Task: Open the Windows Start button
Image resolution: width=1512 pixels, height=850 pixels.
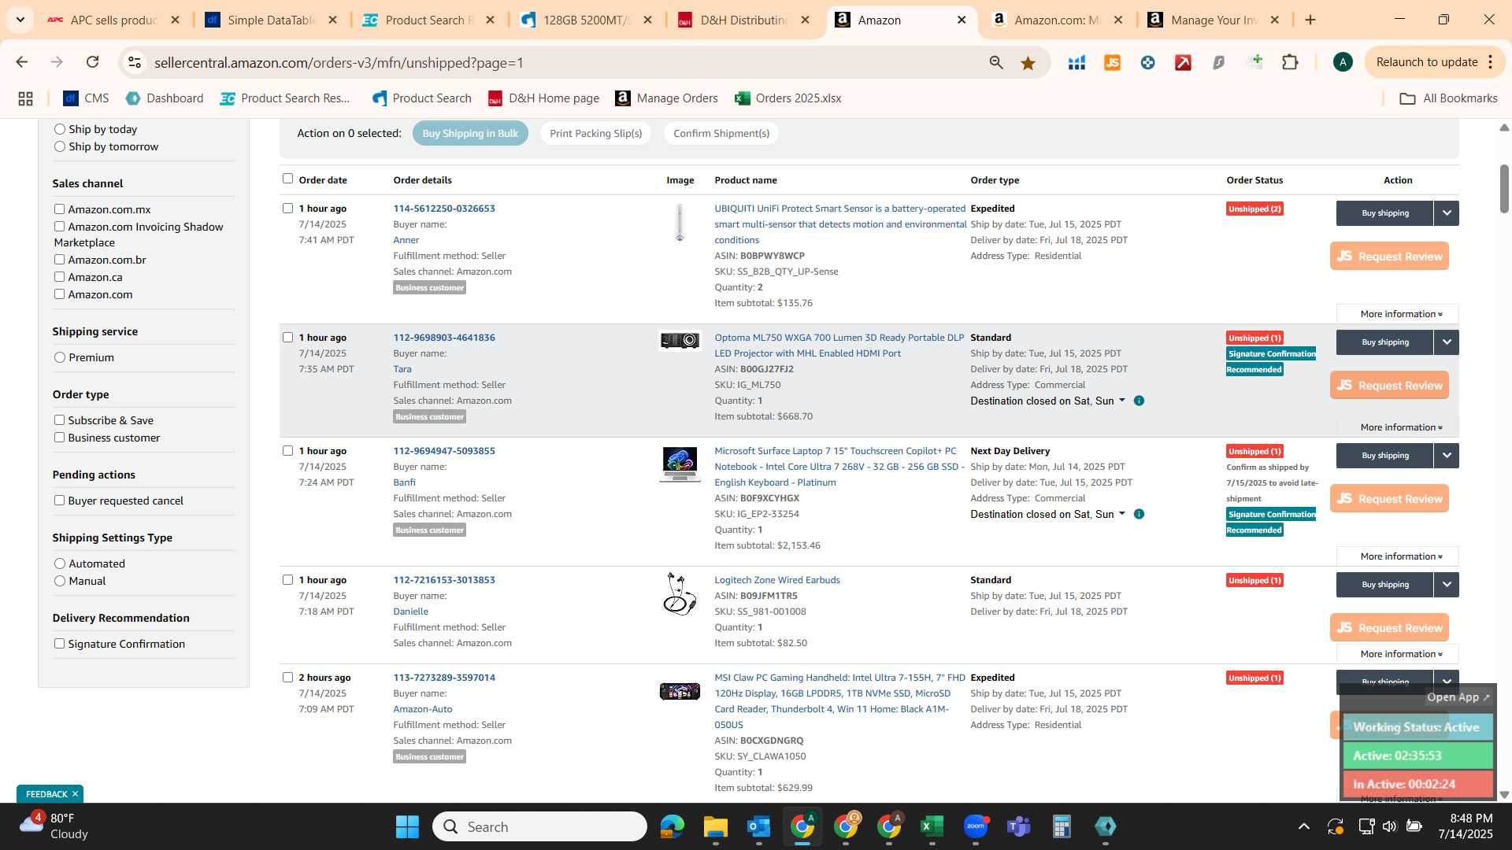Action: pos(407,826)
